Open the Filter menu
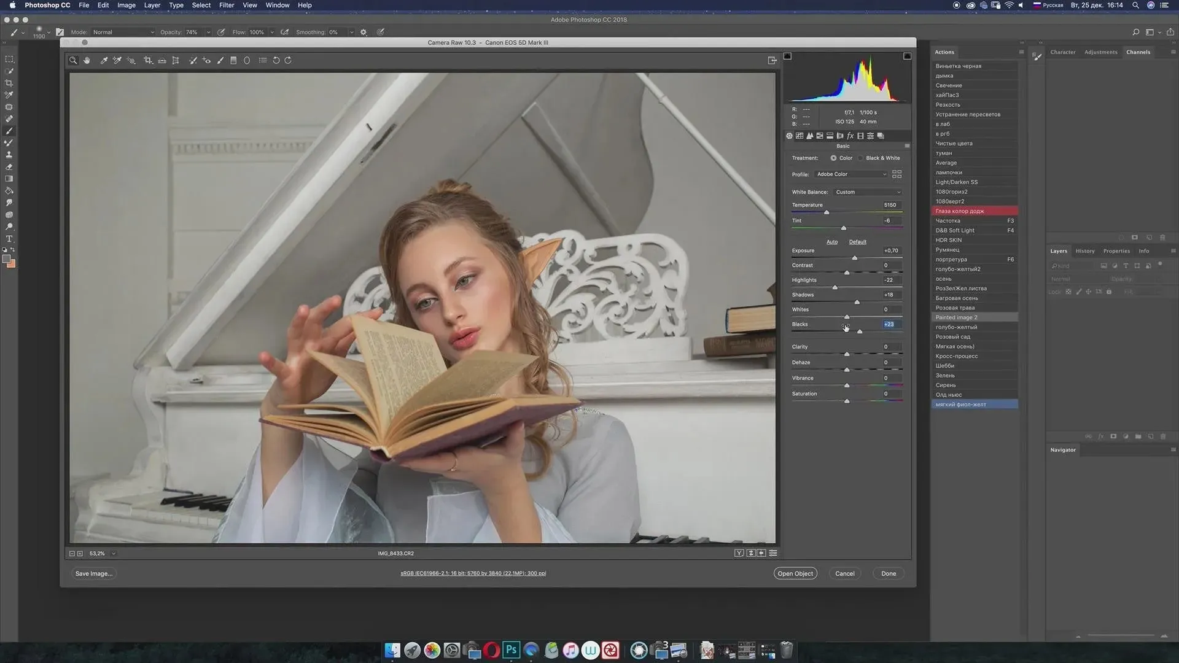The image size is (1179, 663). [227, 5]
